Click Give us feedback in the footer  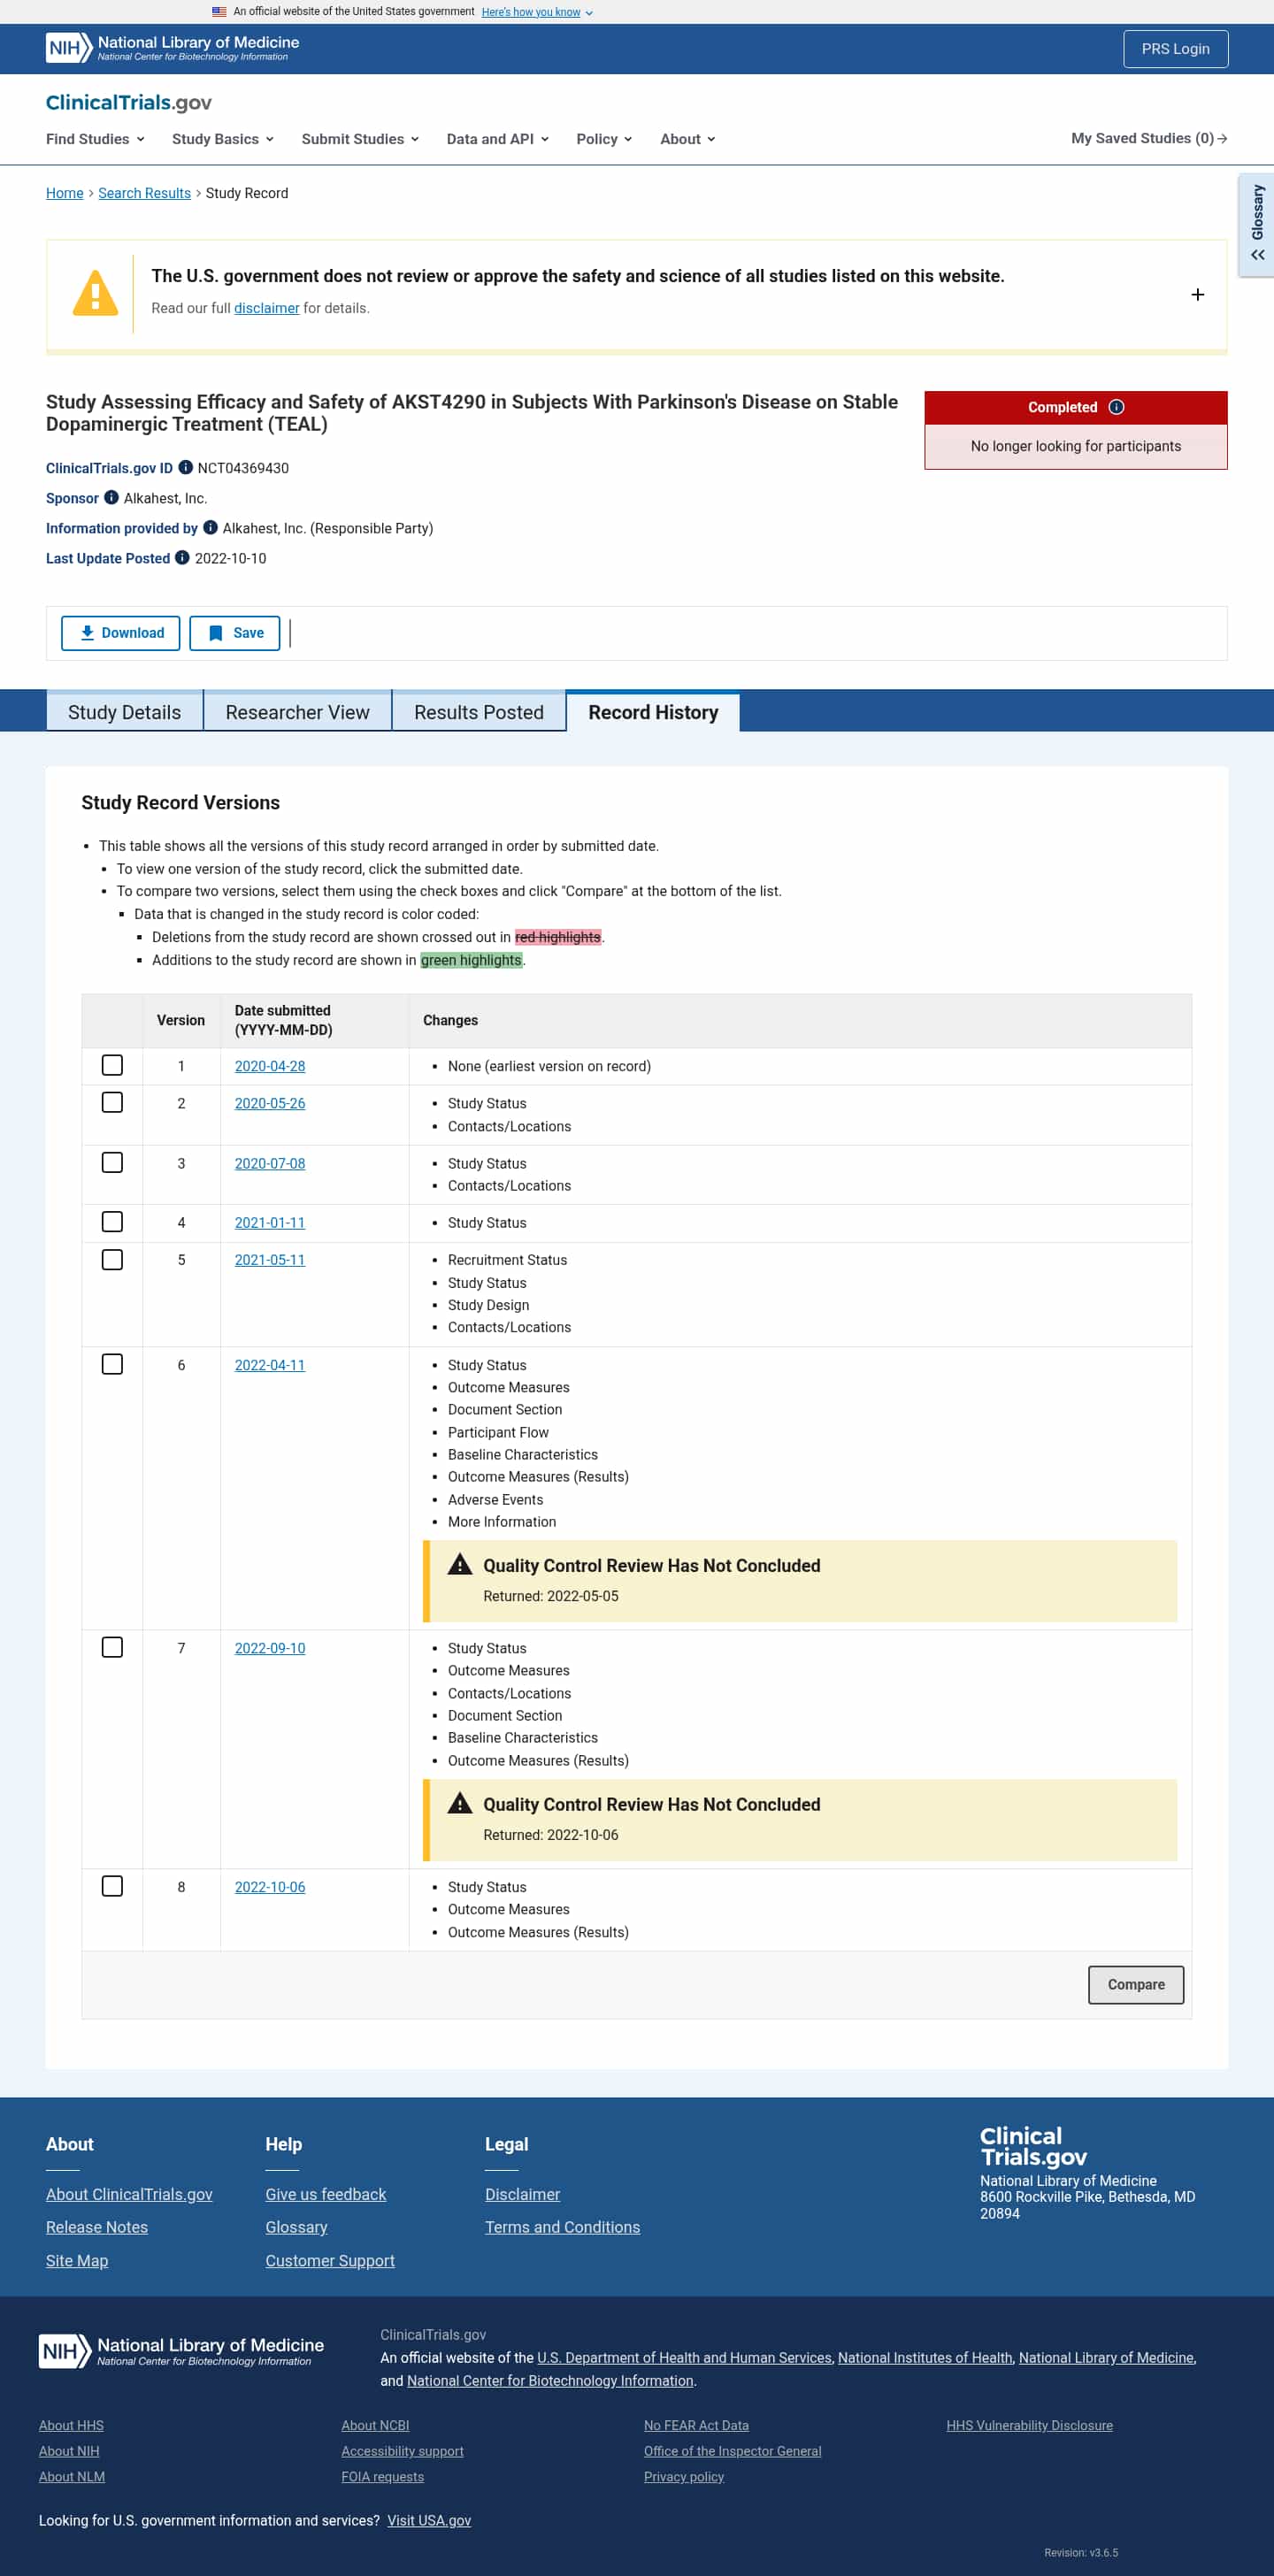[326, 2194]
